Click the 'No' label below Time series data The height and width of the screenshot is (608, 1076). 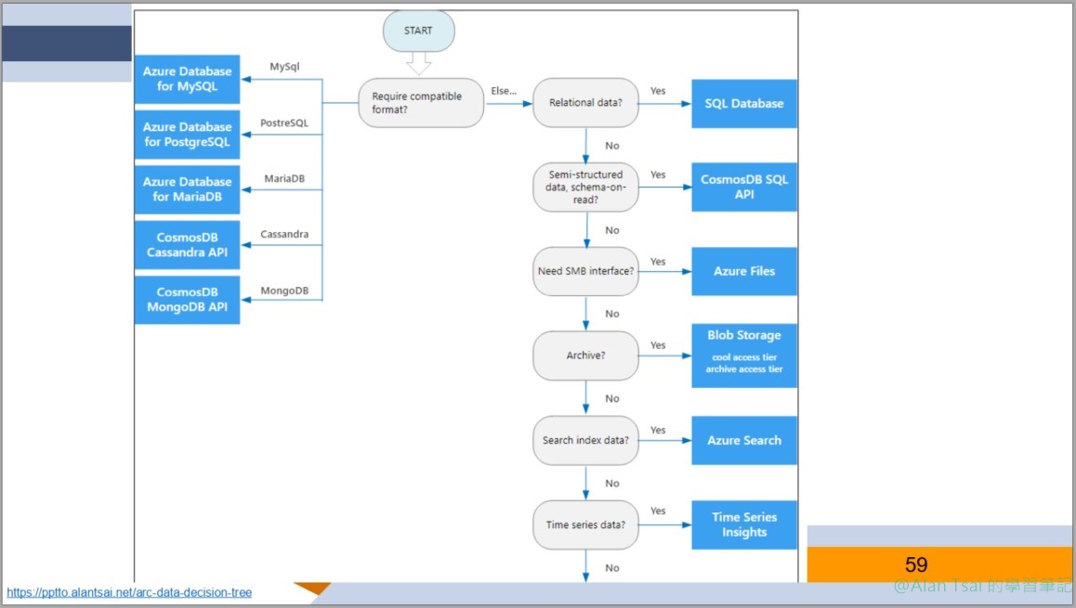(x=612, y=567)
